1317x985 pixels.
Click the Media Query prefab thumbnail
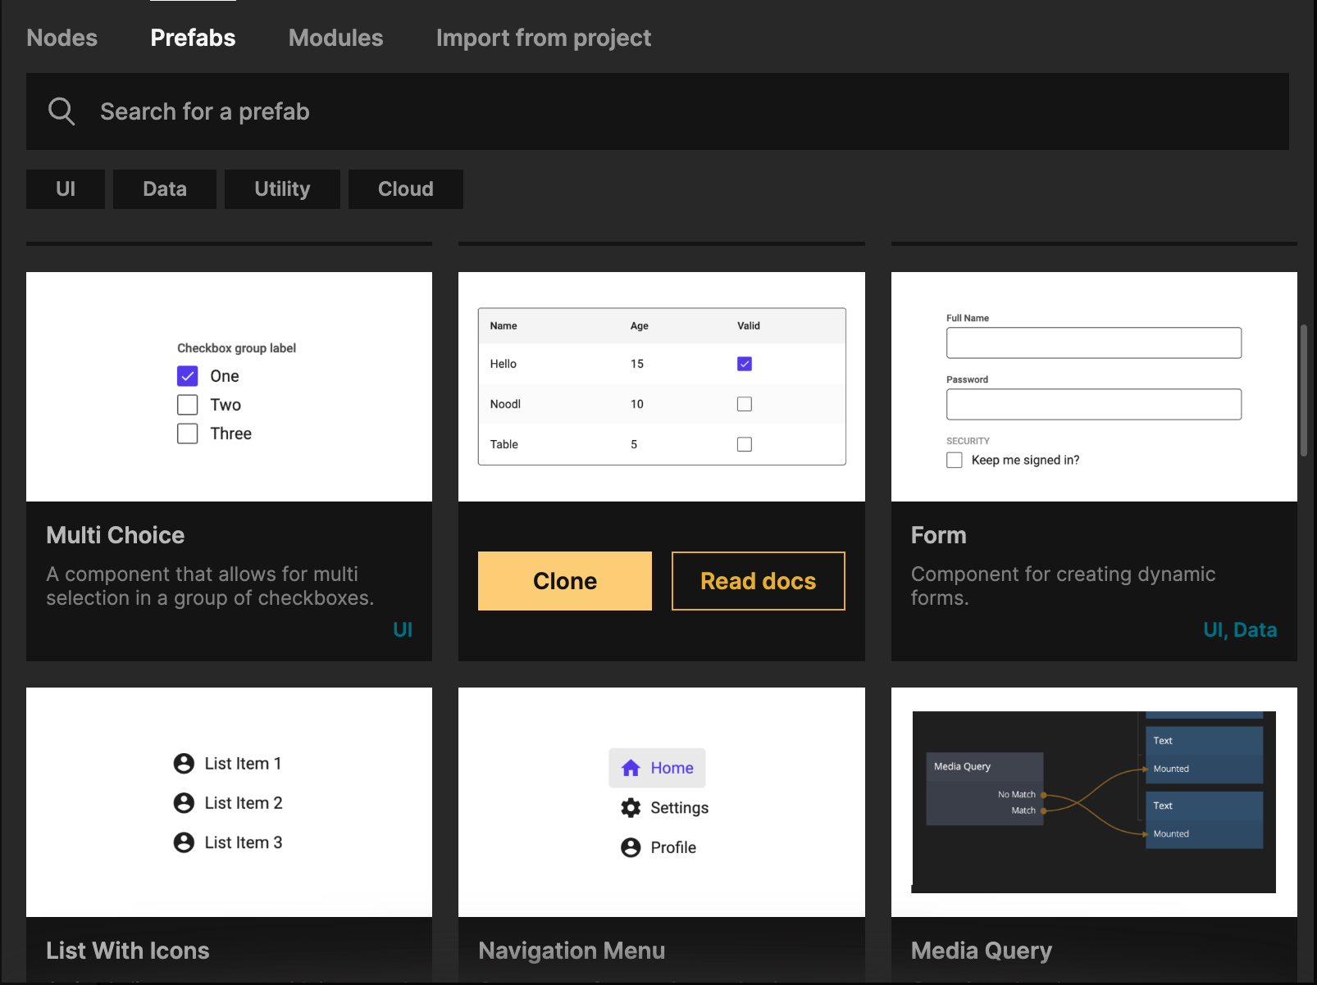click(1093, 801)
